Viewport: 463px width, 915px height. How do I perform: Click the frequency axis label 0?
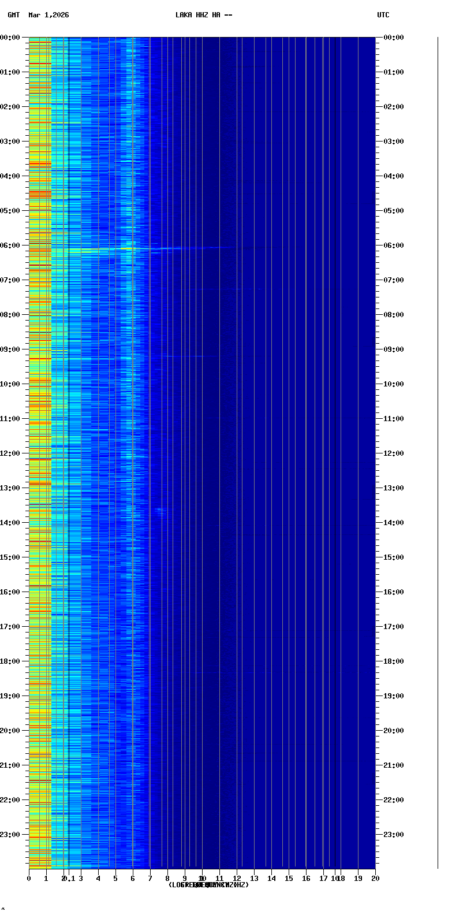coord(29,879)
